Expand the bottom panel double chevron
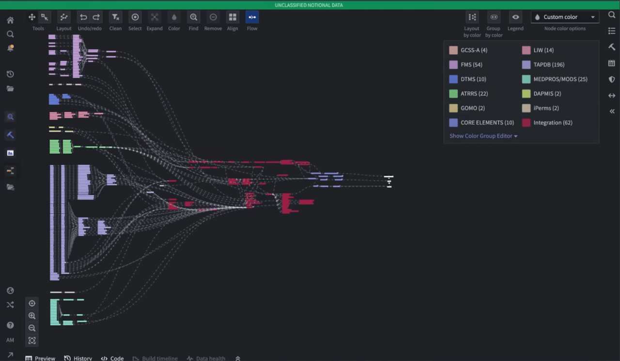The height and width of the screenshot is (361, 620). tap(238, 359)
